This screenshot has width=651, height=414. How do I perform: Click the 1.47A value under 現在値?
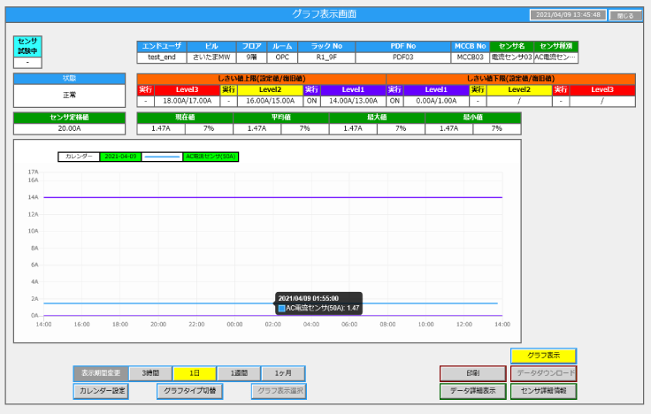pos(161,129)
